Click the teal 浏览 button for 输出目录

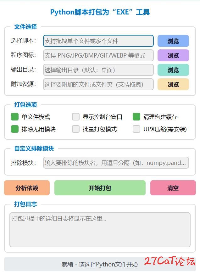173,70
